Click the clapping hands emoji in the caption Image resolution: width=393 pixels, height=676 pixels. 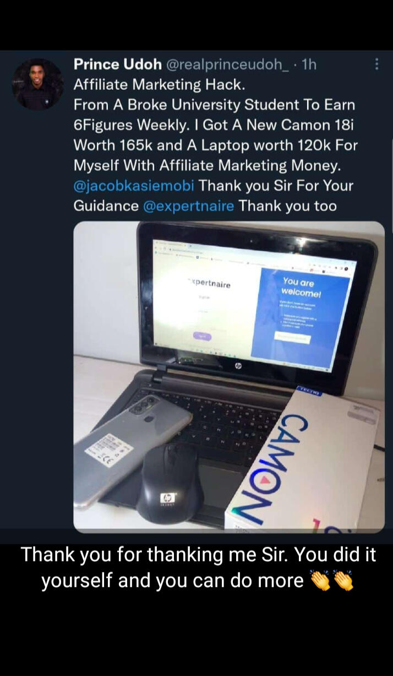tap(332, 581)
